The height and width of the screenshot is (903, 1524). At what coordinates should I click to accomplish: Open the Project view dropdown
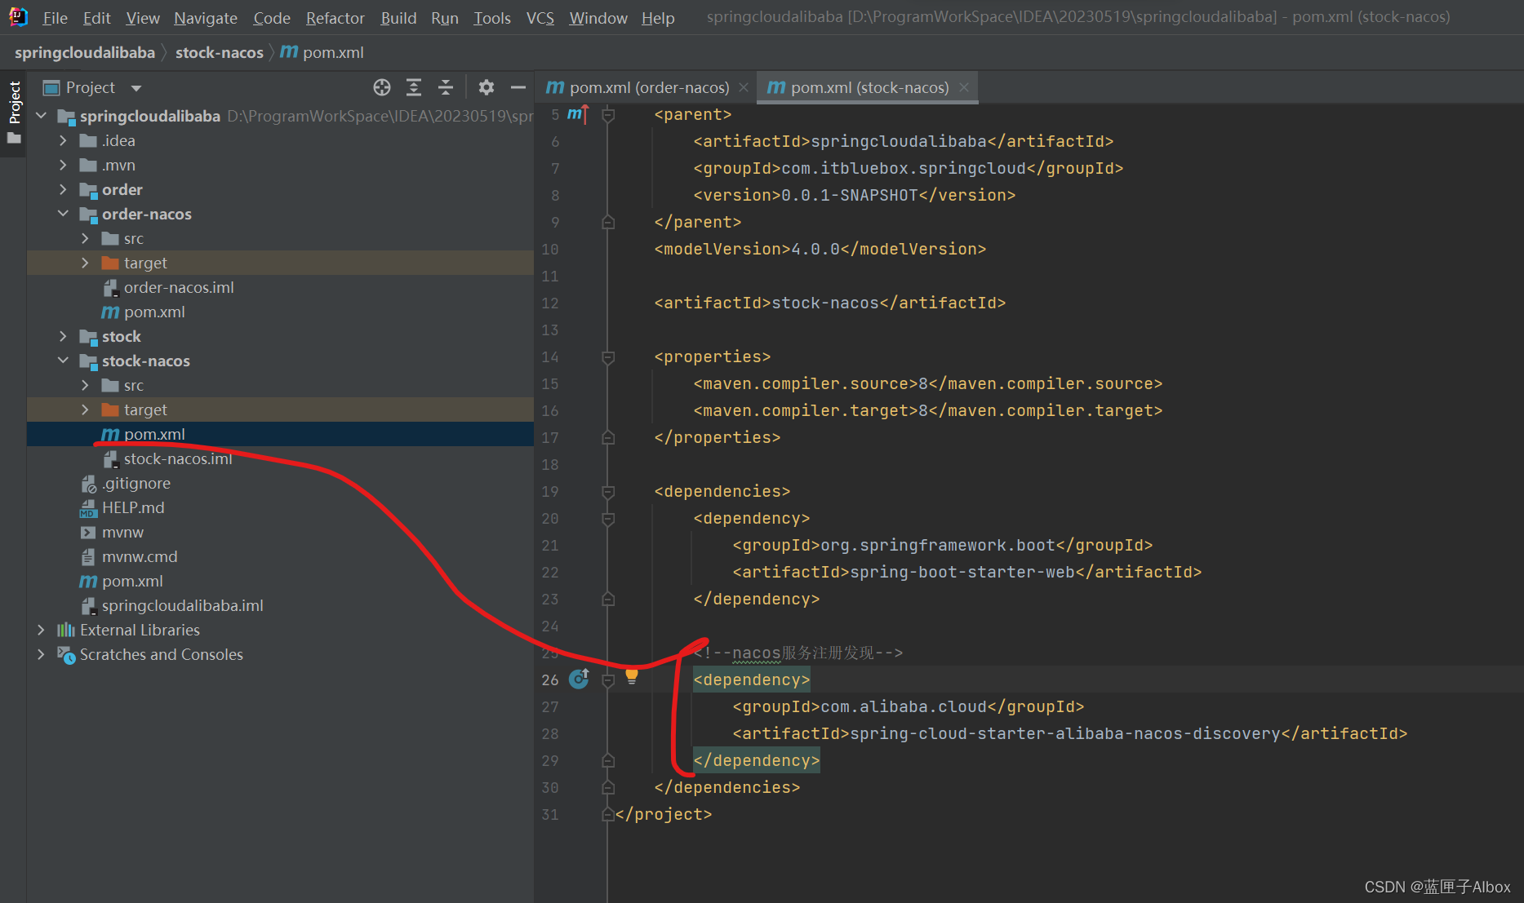(136, 88)
